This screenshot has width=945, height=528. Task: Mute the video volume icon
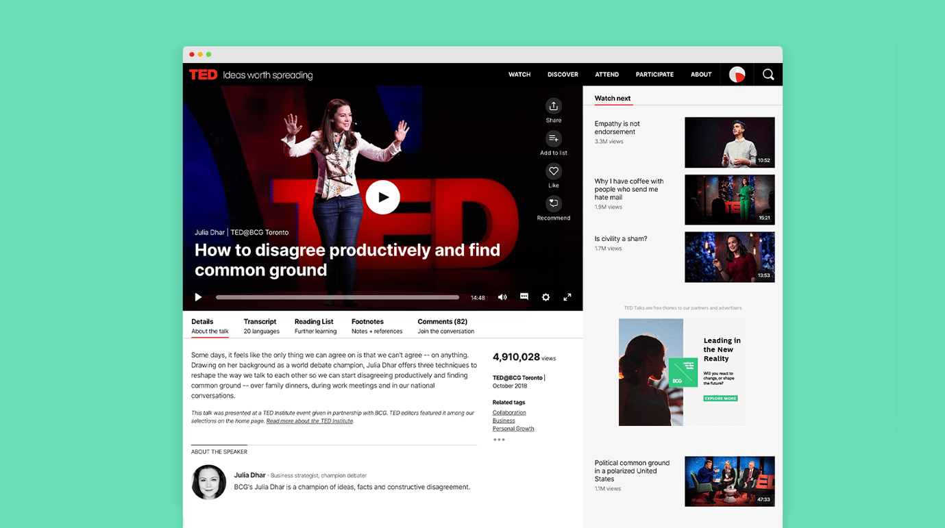tap(502, 297)
